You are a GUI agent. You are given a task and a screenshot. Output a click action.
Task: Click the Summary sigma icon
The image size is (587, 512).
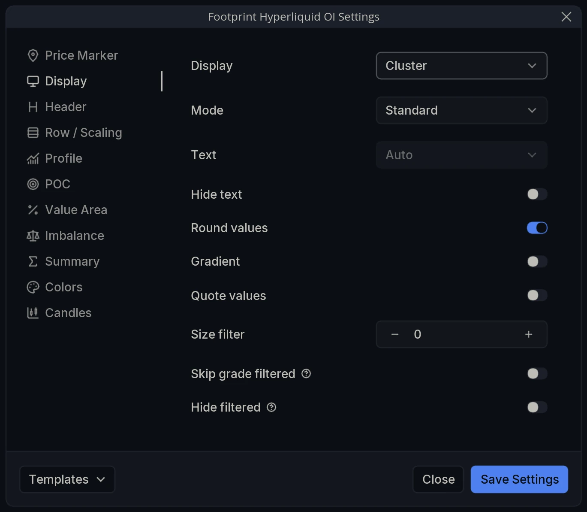click(33, 261)
